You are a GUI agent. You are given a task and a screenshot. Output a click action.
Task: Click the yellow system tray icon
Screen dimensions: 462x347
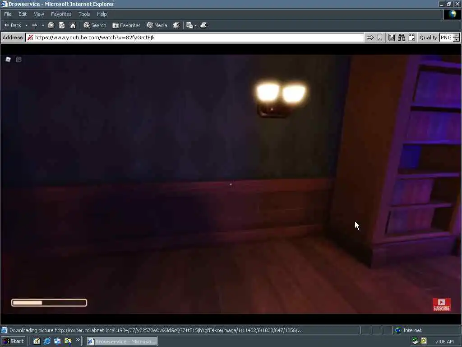coord(424,342)
